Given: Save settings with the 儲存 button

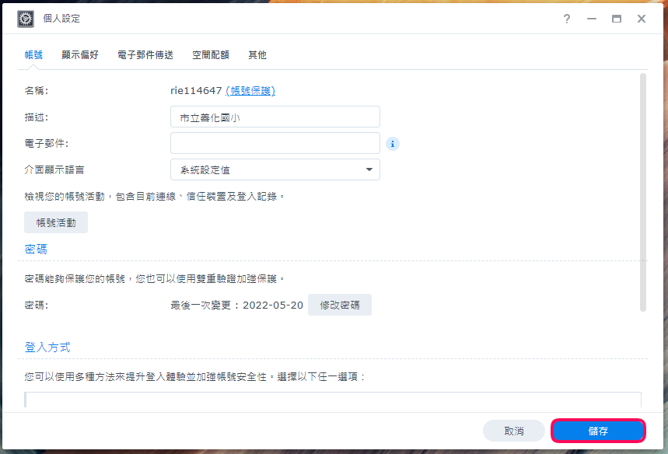Looking at the screenshot, I should point(598,431).
